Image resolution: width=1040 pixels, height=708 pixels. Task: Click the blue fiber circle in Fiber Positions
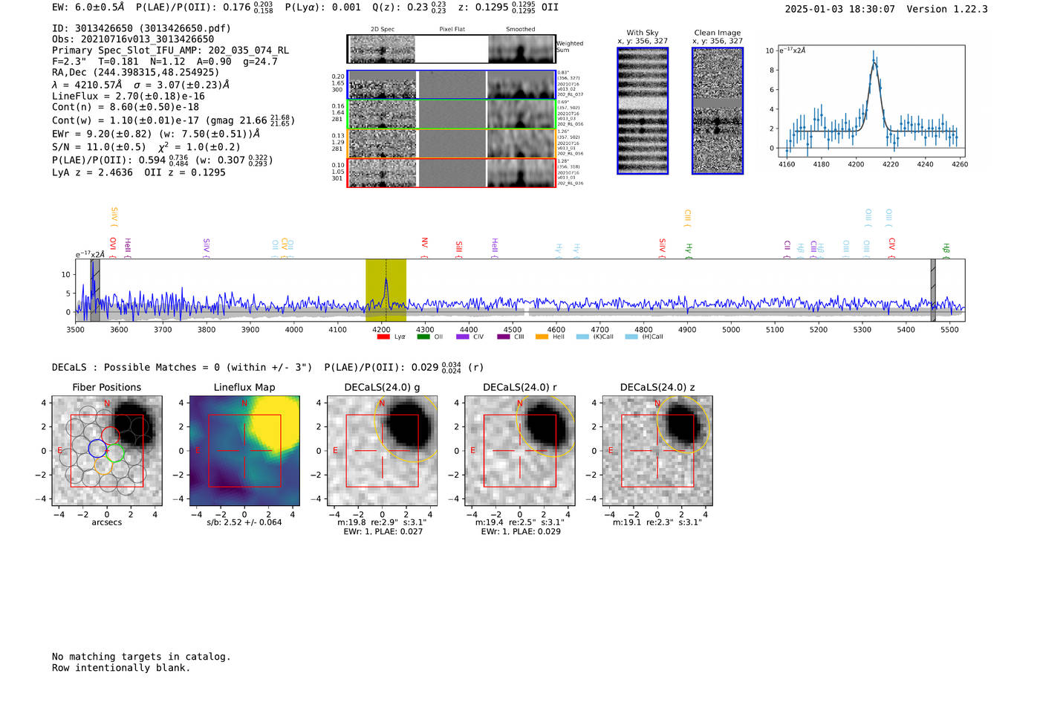pos(97,448)
